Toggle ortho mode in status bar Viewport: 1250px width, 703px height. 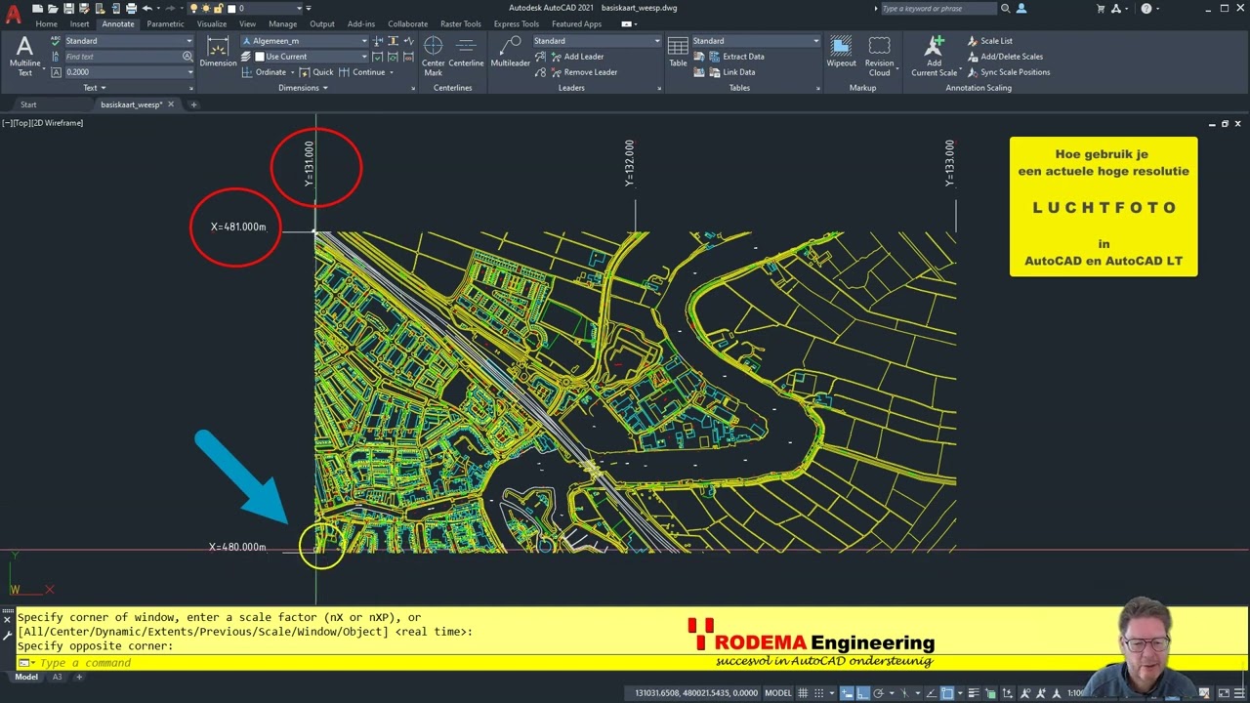(862, 693)
